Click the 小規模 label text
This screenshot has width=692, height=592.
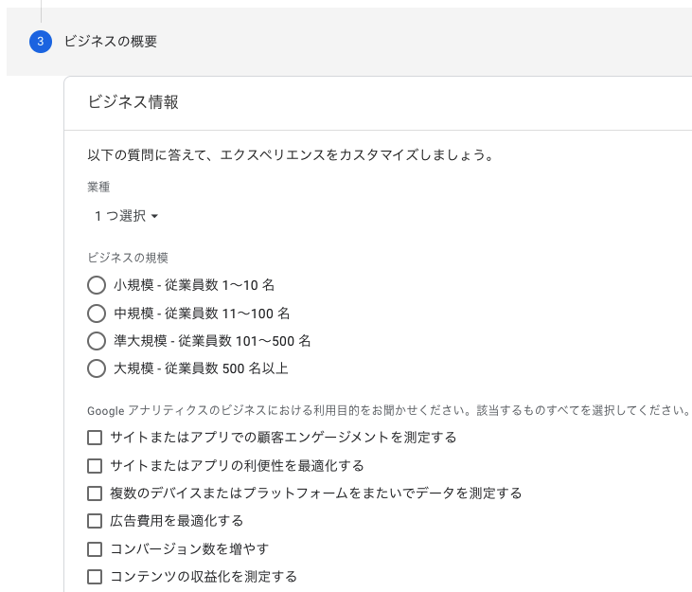194,285
